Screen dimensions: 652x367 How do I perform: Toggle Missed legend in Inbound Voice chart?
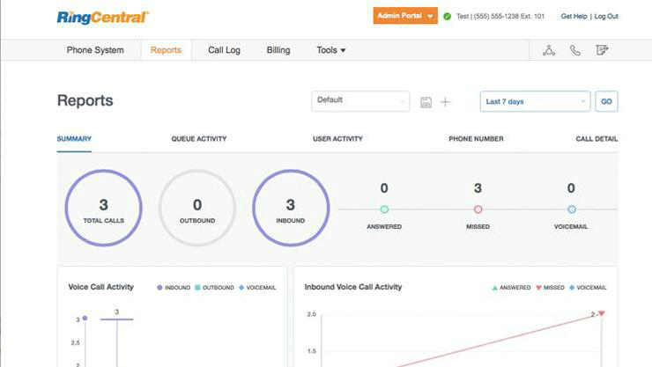pyautogui.click(x=552, y=287)
